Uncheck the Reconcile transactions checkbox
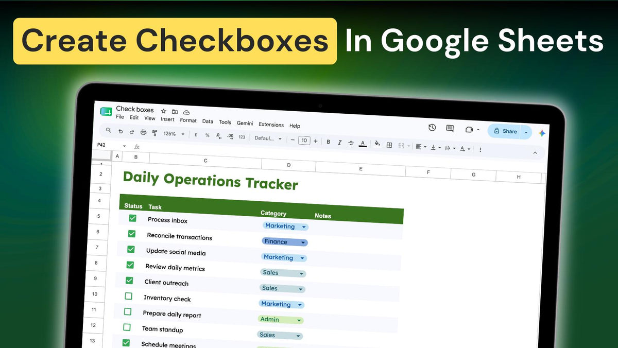This screenshot has width=618, height=348. (x=132, y=234)
